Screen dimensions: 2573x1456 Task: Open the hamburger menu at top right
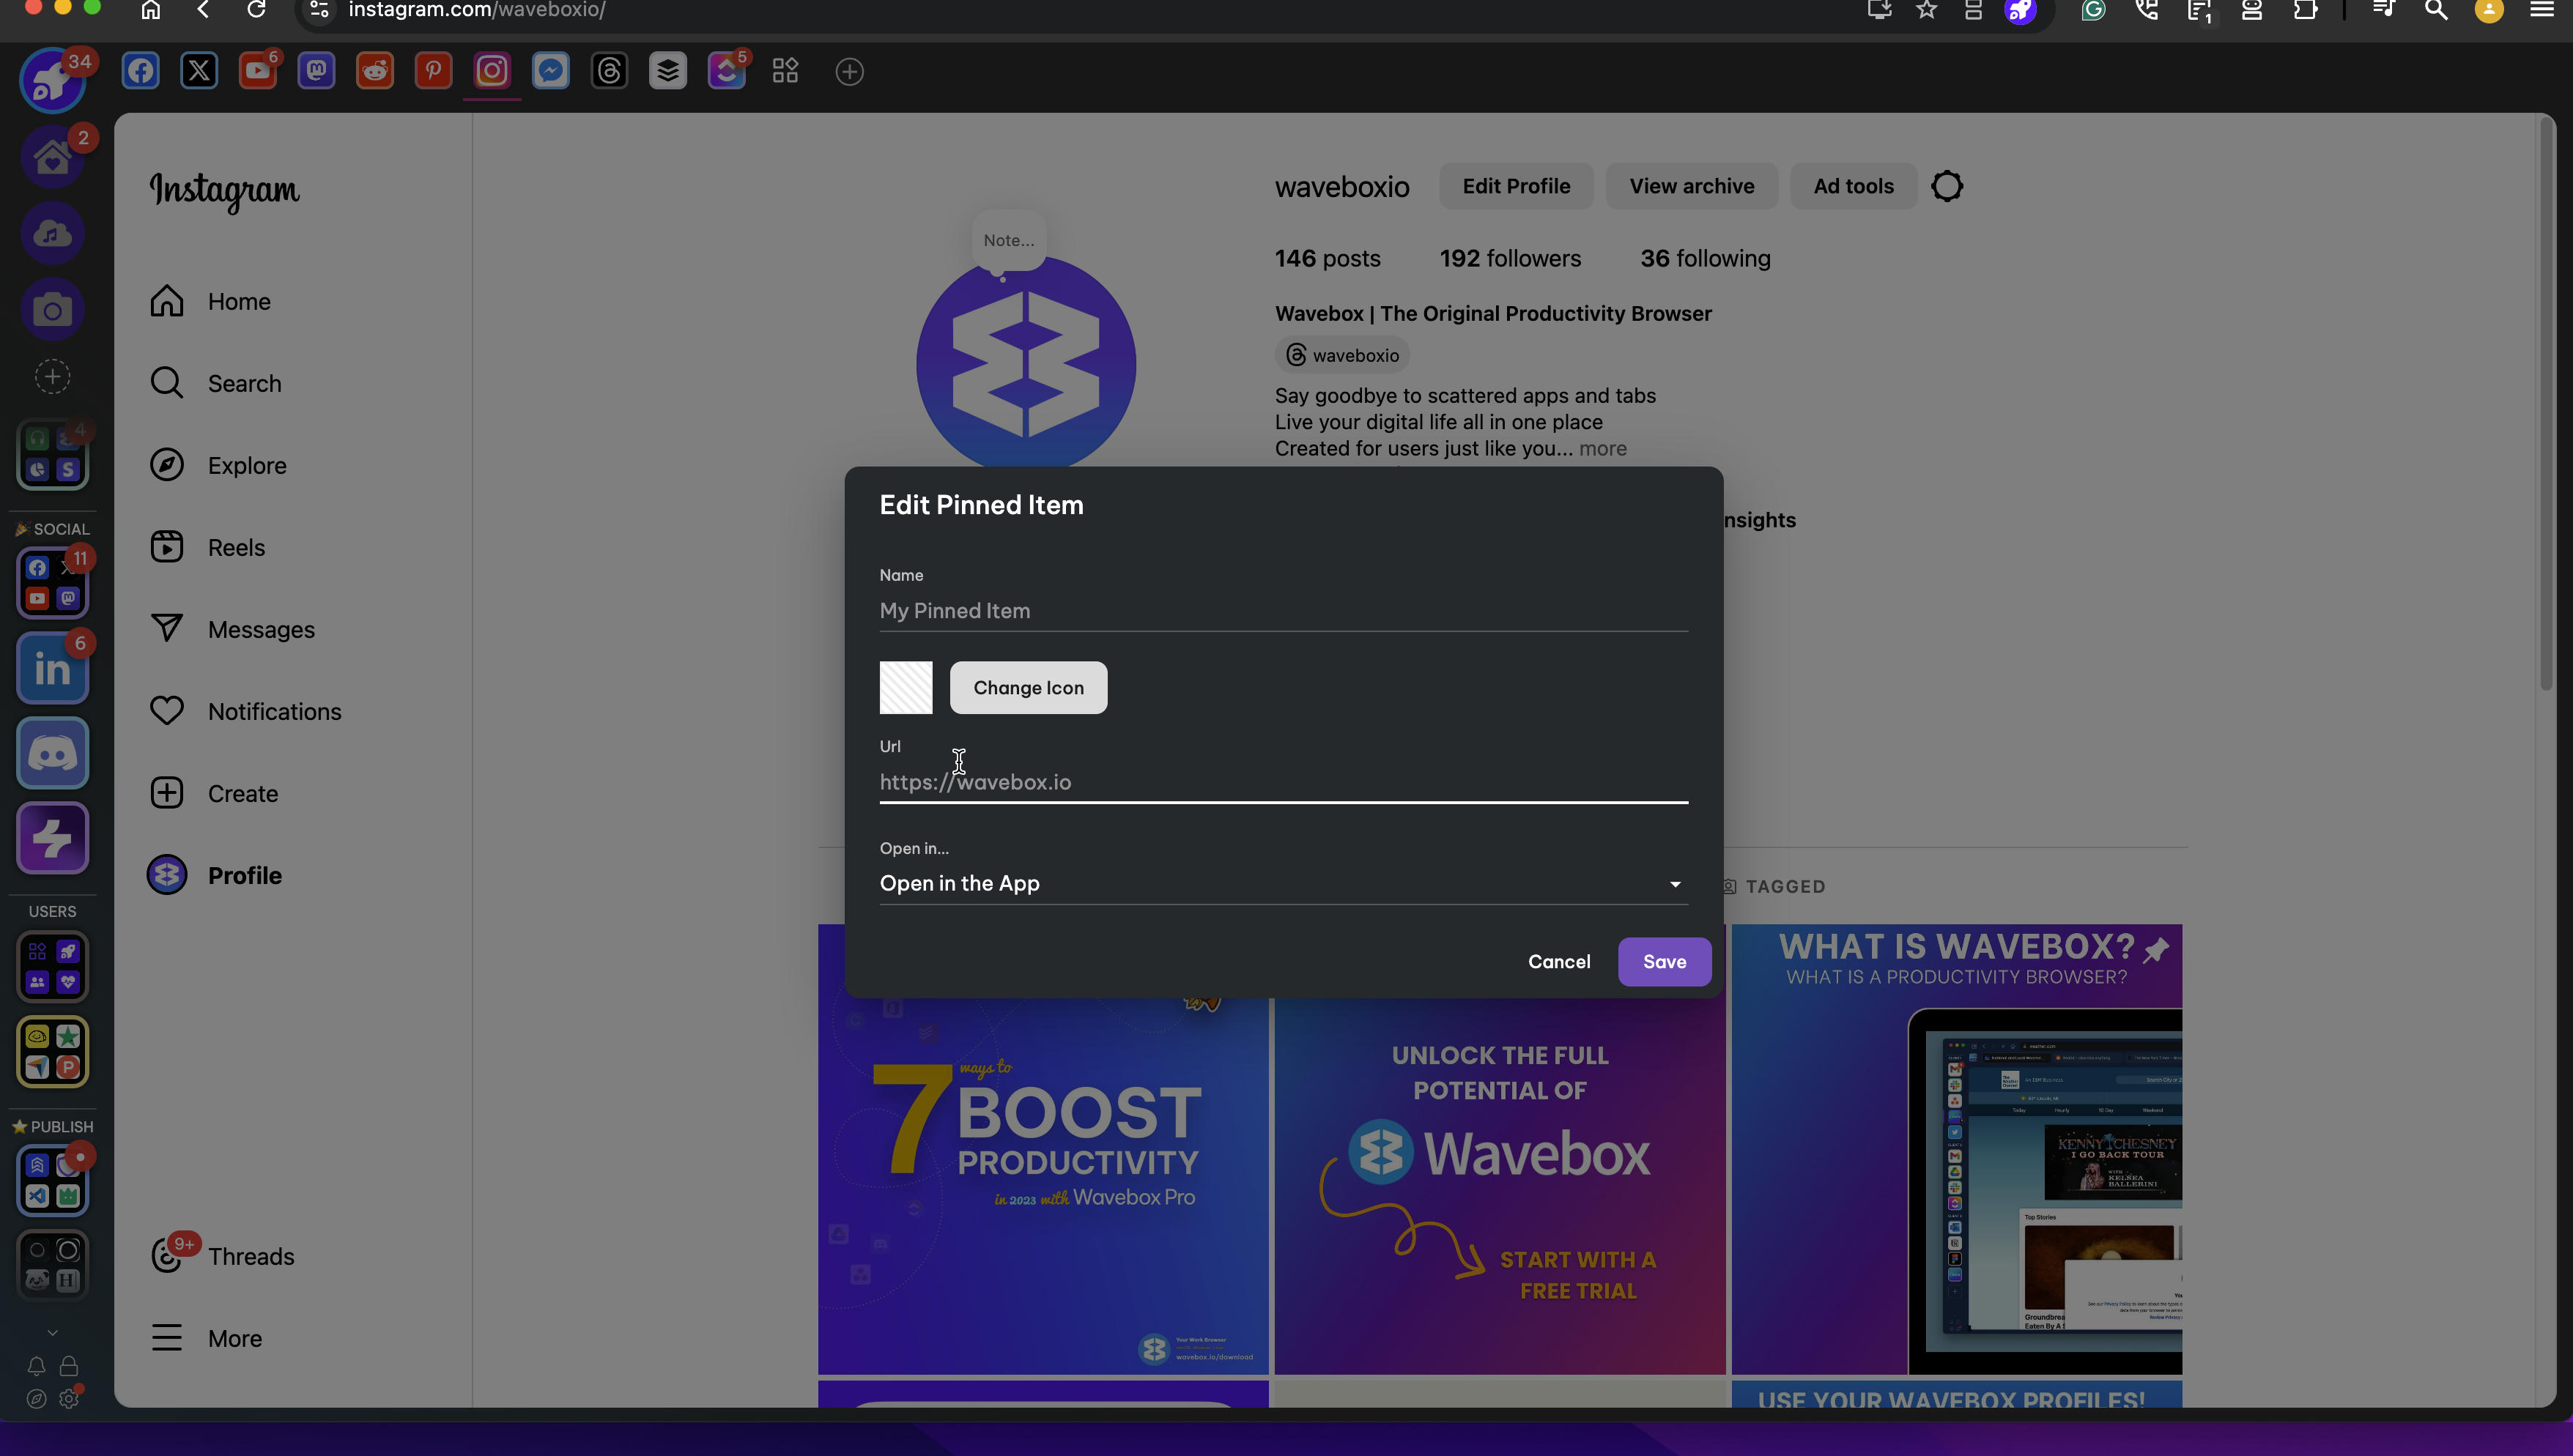2541,10
